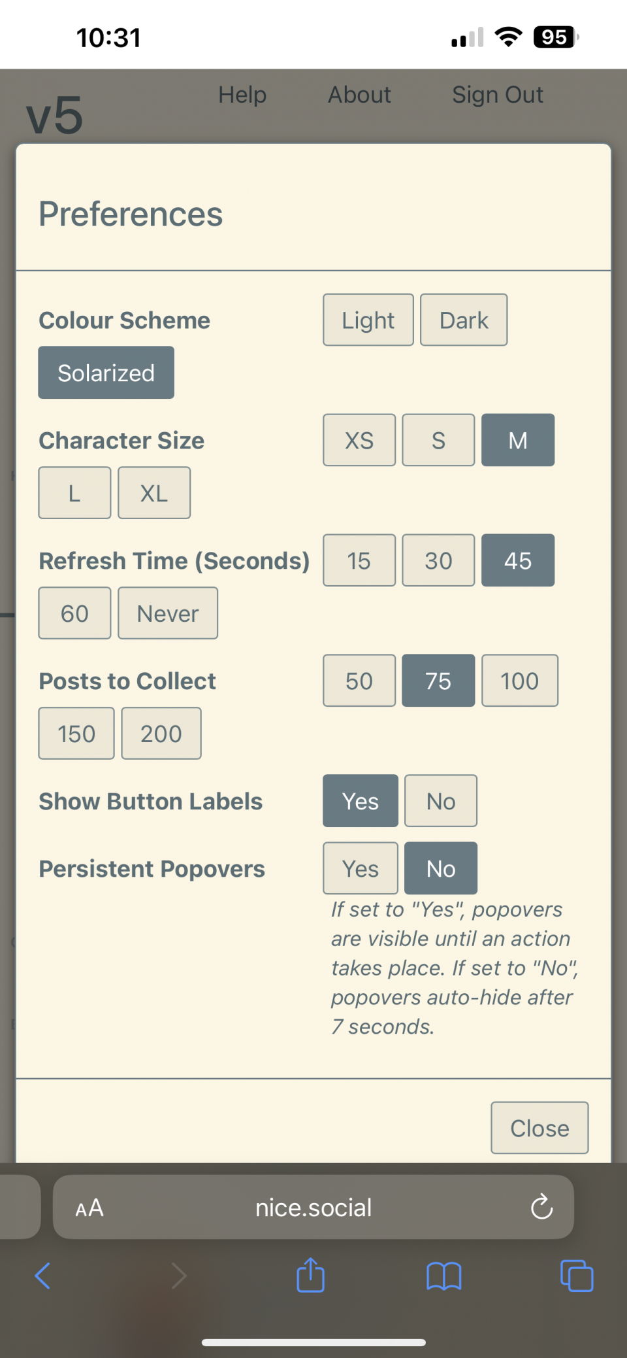This screenshot has width=627, height=1358.
Task: Choose 15 second refresh time
Action: [359, 560]
